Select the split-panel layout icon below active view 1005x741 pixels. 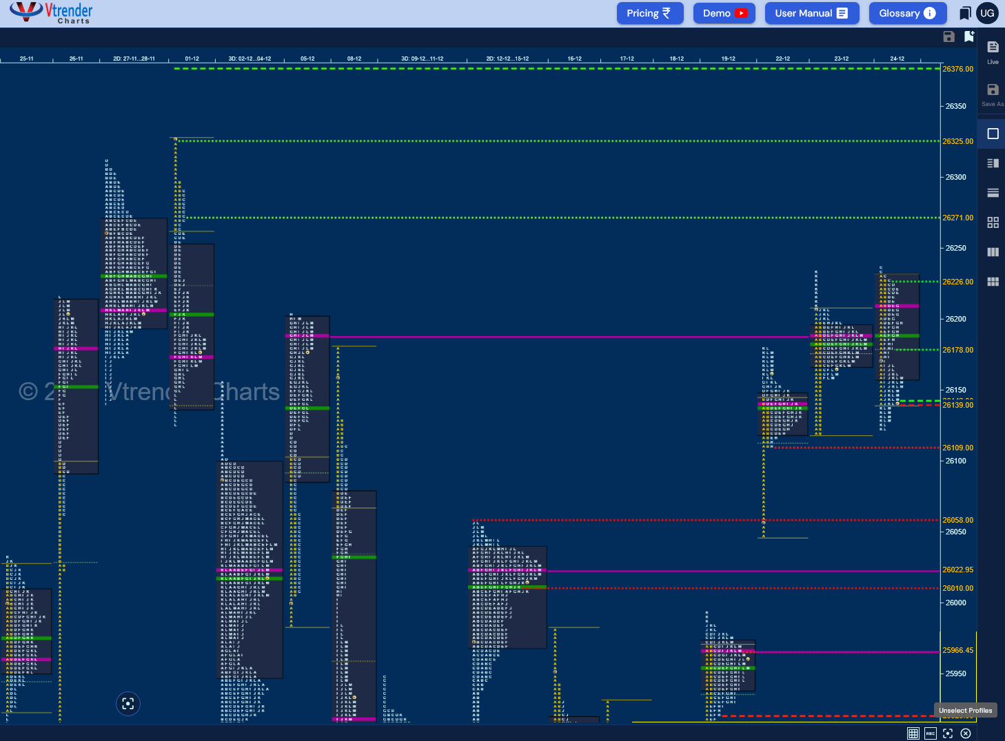[993, 163]
